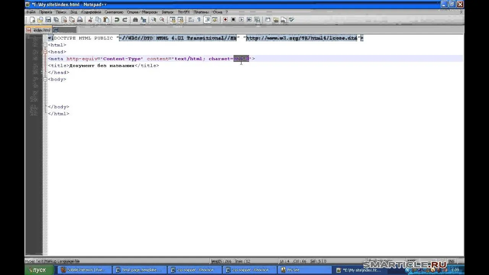Open the Файл menu
This screenshot has height=275, width=489.
(31, 12)
